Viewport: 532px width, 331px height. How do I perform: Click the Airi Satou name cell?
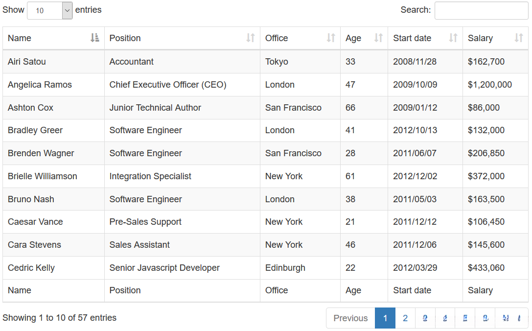tap(27, 62)
